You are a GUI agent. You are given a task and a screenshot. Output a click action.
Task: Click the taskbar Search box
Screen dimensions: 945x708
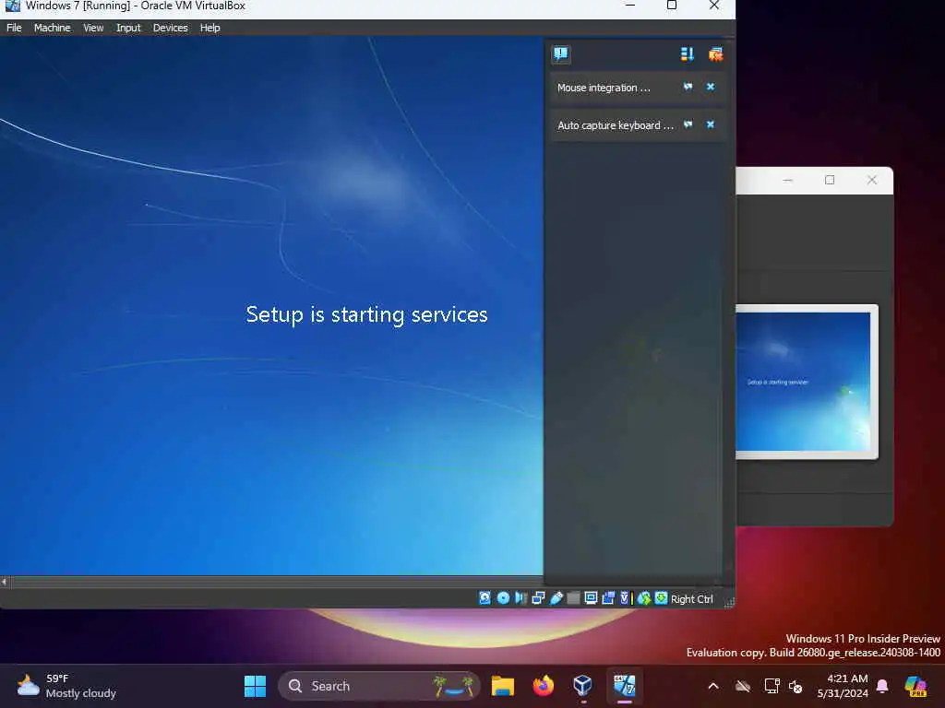pos(378,686)
